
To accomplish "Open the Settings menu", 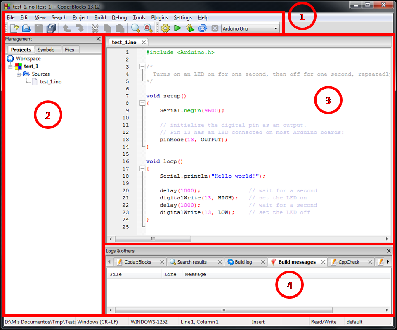I will coord(182,17).
